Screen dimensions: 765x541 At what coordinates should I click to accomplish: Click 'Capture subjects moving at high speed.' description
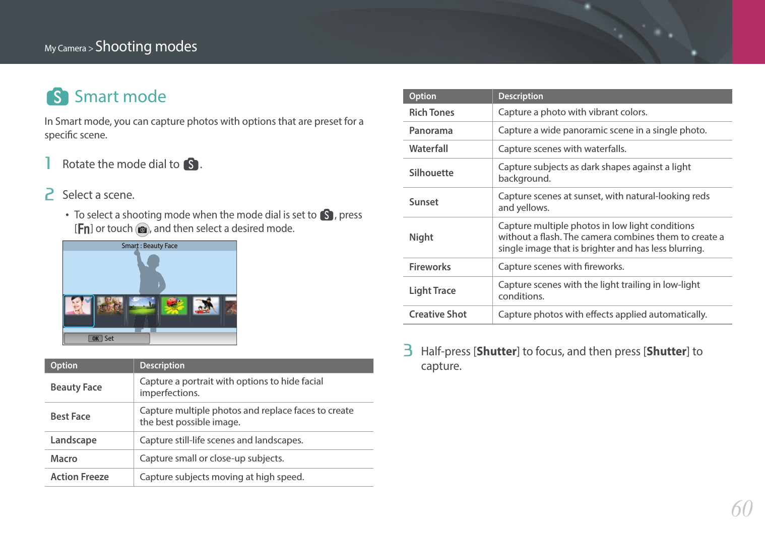(x=222, y=477)
